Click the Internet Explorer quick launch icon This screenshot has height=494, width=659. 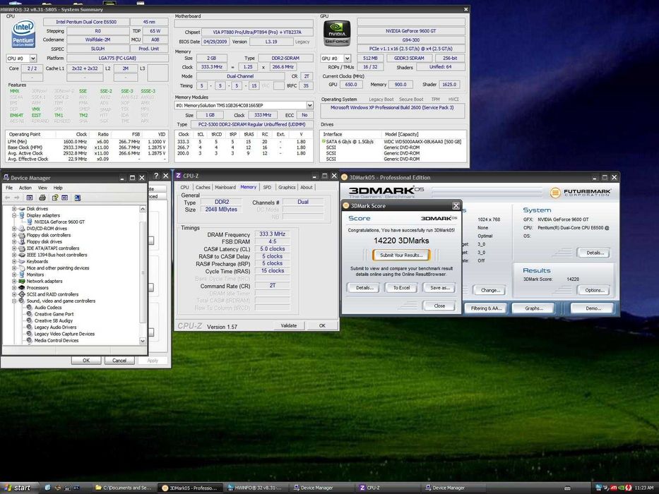tap(47, 488)
